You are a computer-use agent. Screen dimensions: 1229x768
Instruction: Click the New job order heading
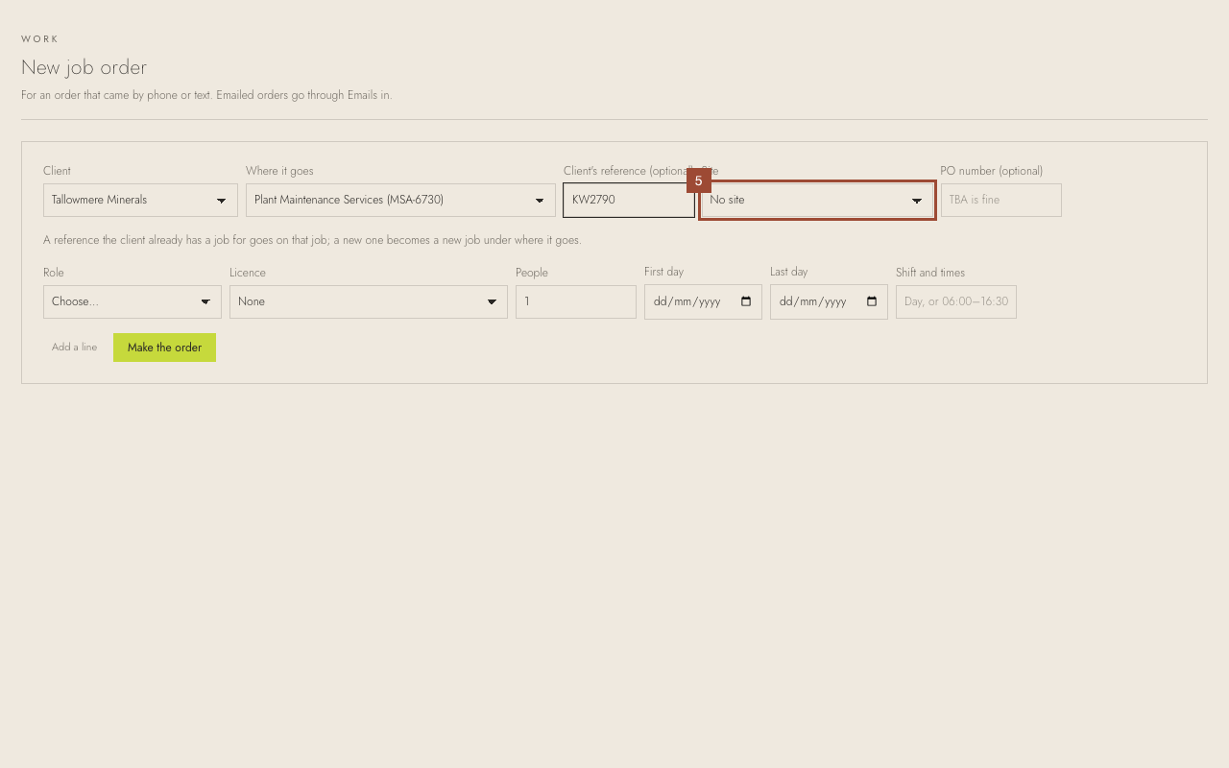click(x=84, y=67)
